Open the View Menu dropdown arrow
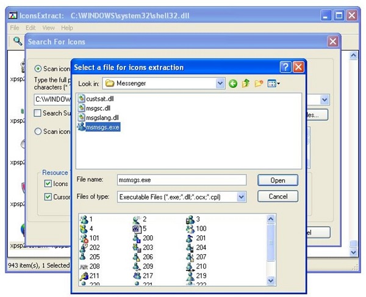 click(278, 83)
